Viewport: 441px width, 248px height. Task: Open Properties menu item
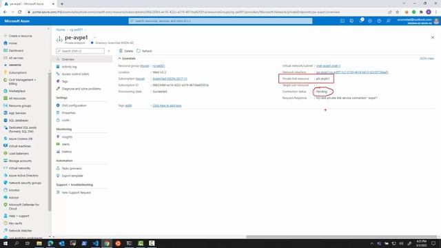coord(68,113)
